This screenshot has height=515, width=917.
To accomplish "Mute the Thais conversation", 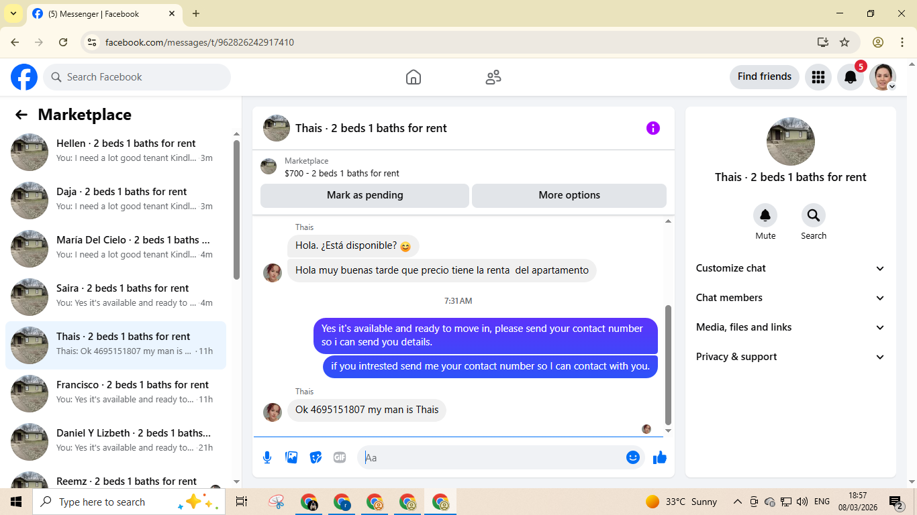I will tap(765, 215).
